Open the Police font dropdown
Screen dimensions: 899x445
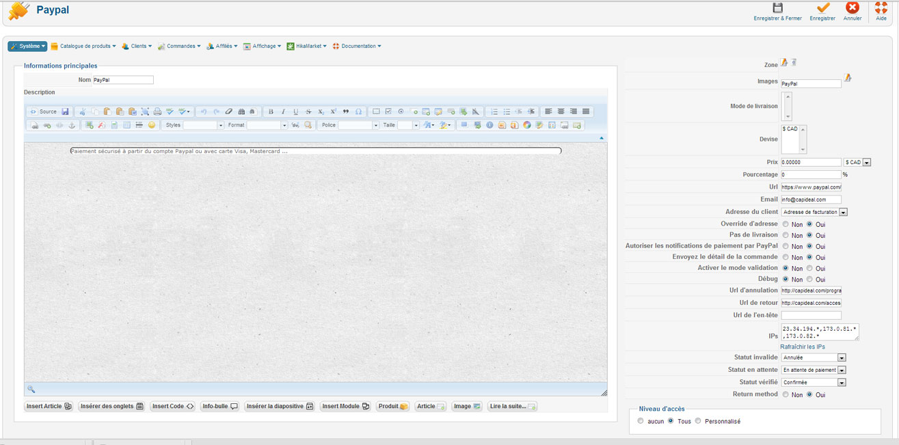359,125
